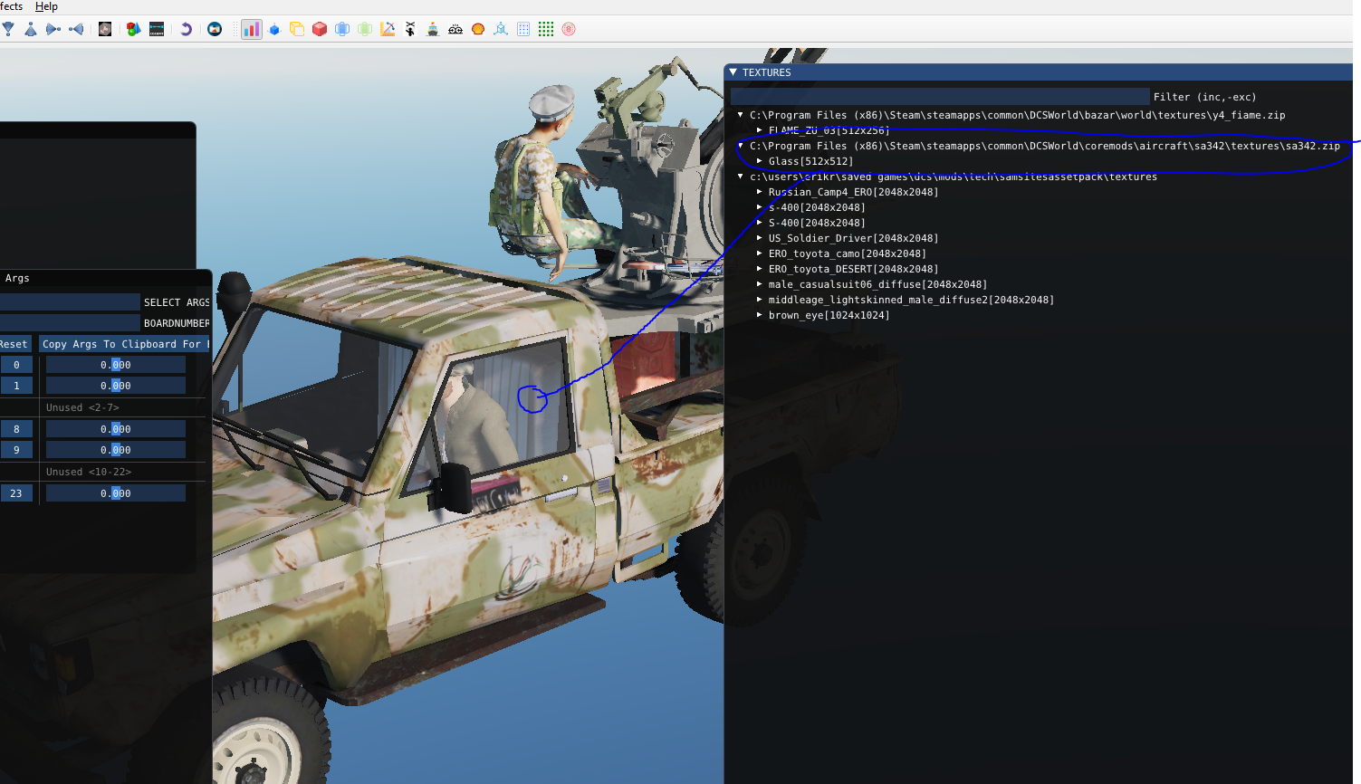This screenshot has width=1361, height=784.
Task: Expand the ERO_toyota_camo texture entry
Action: (x=760, y=253)
